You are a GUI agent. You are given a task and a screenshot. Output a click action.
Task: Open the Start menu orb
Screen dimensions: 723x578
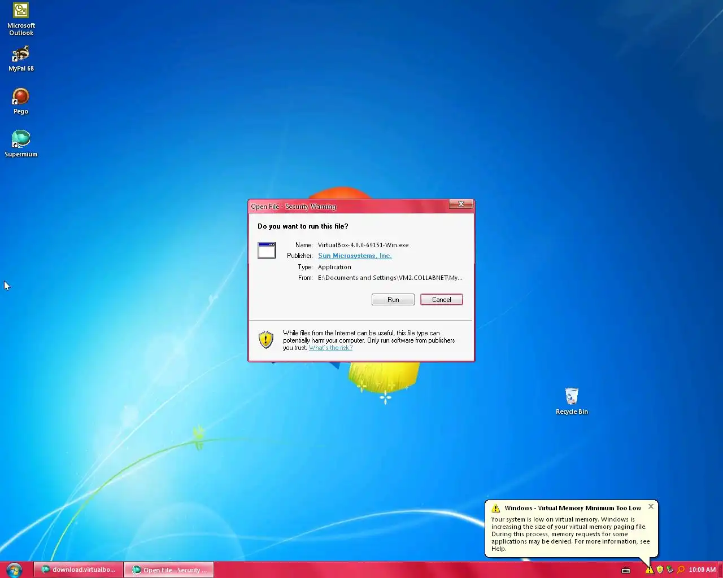(x=14, y=570)
